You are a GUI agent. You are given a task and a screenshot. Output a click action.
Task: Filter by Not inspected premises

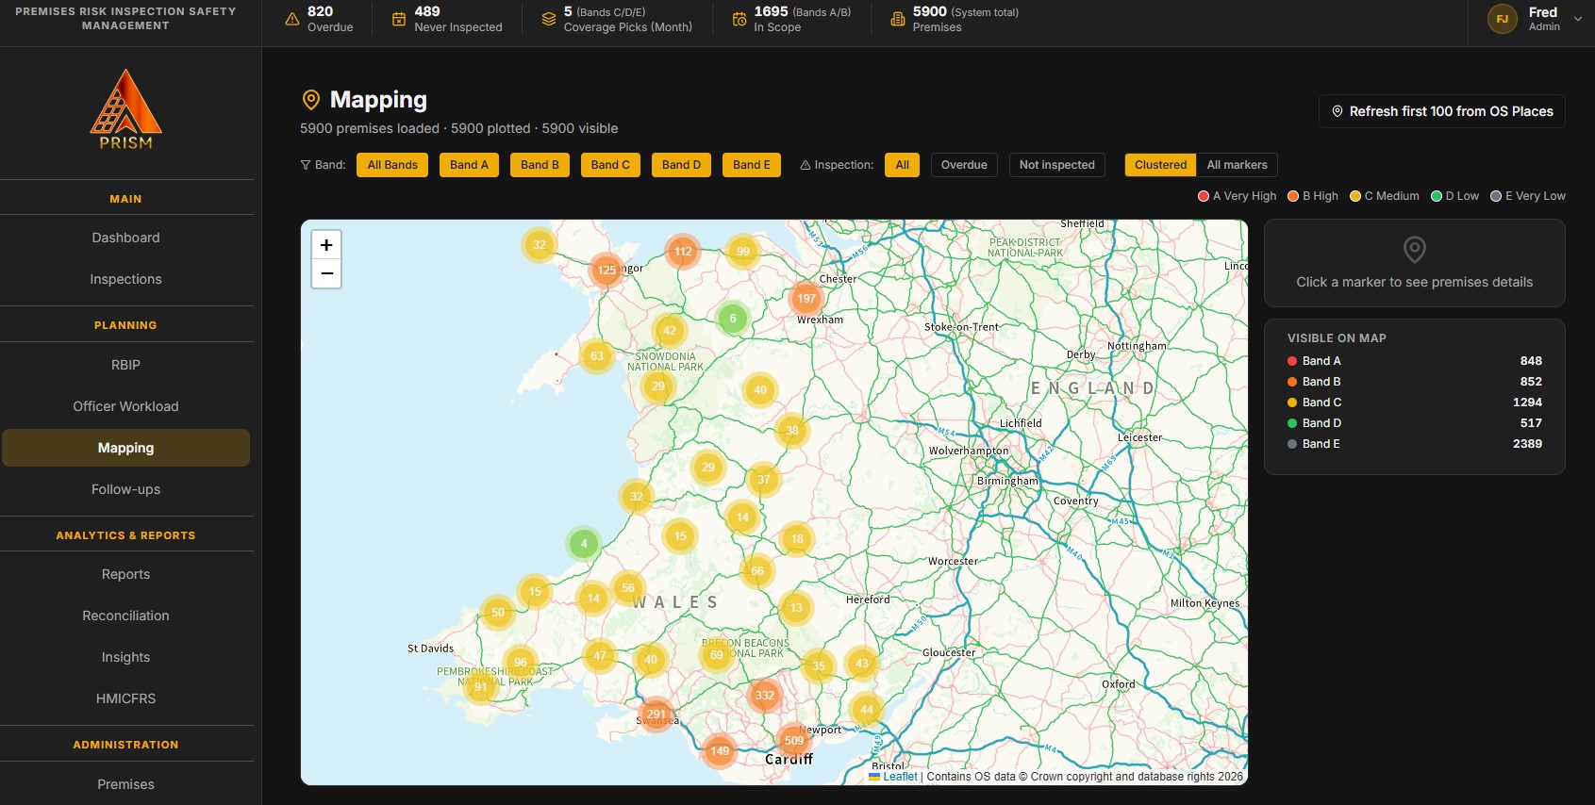tap(1057, 165)
